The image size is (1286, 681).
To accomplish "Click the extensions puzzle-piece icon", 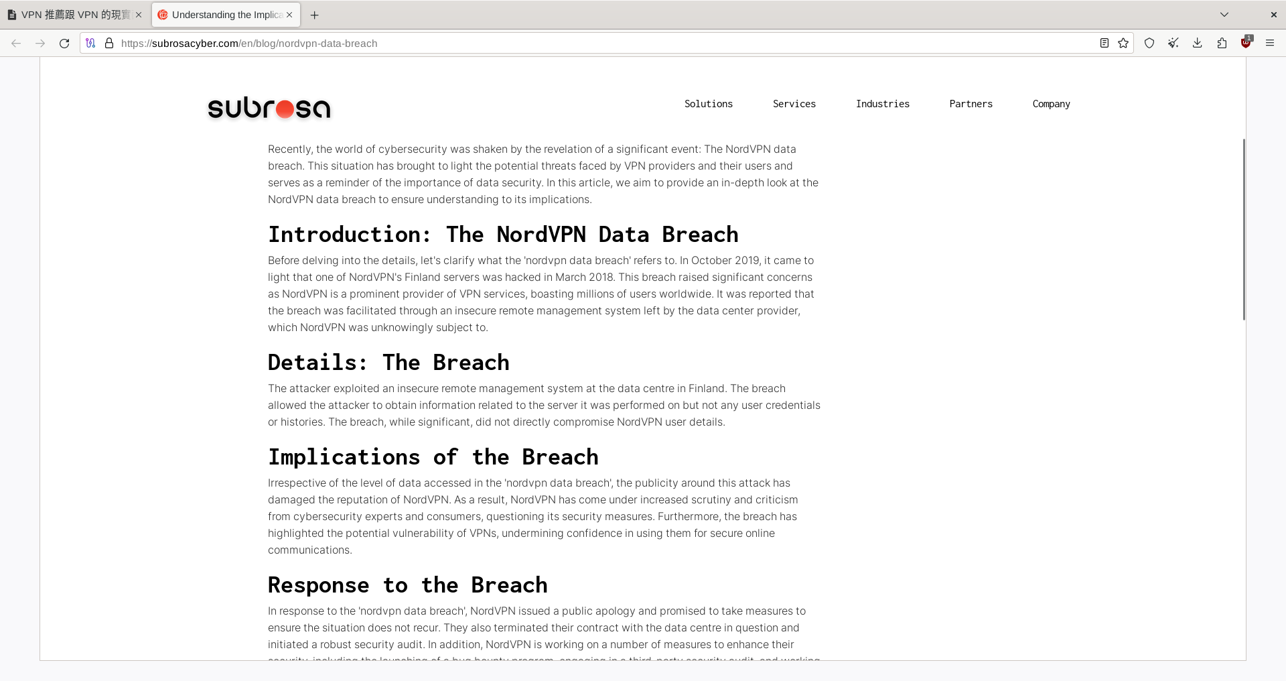I will coord(1222,42).
